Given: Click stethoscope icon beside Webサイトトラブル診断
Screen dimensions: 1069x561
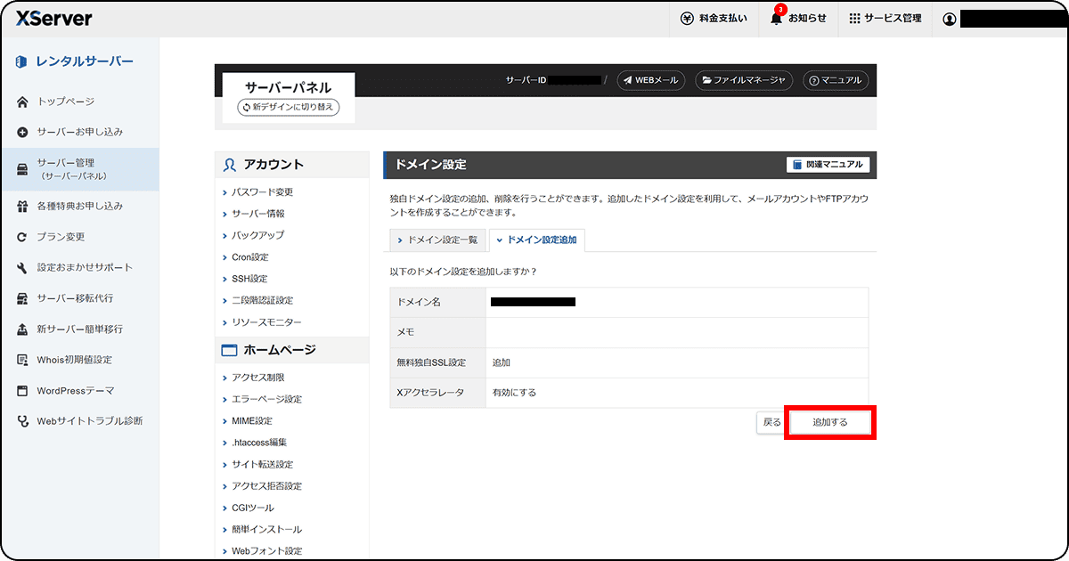Looking at the screenshot, I should 23,421.
